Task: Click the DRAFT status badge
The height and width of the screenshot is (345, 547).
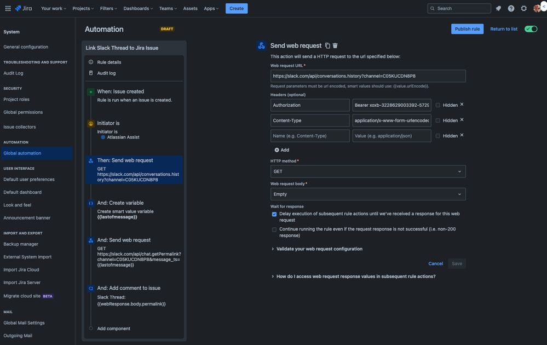Action: click(x=167, y=29)
